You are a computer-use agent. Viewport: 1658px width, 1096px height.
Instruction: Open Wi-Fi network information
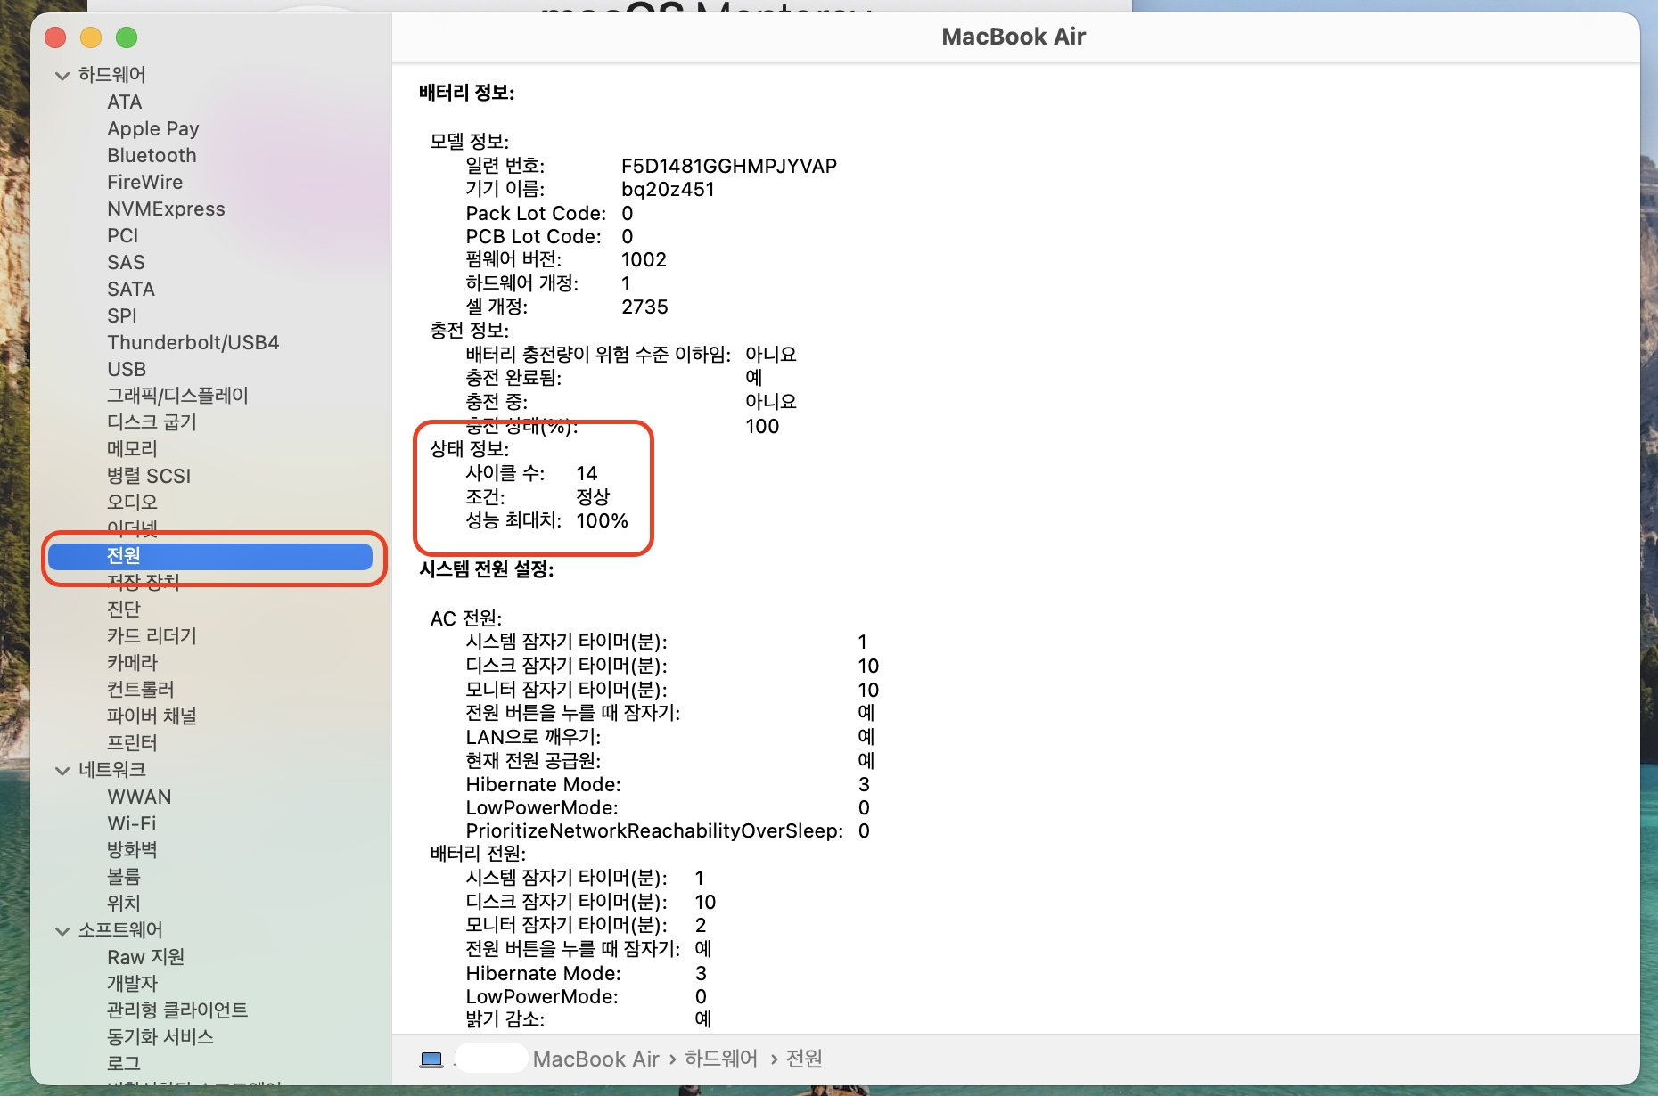[132, 823]
